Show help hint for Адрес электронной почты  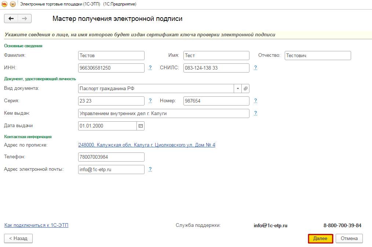[x=150, y=169]
